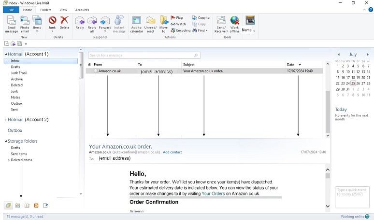
Task: Open Windows Live Mail help
Action: [x=371, y=10]
